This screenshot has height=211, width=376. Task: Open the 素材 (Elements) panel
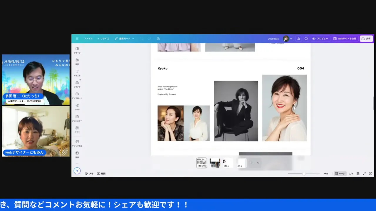[77, 62]
